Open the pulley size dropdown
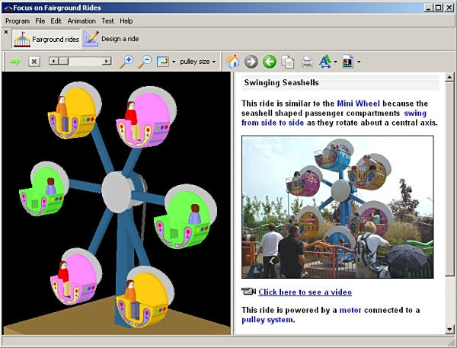457x348 pixels. 198,62
